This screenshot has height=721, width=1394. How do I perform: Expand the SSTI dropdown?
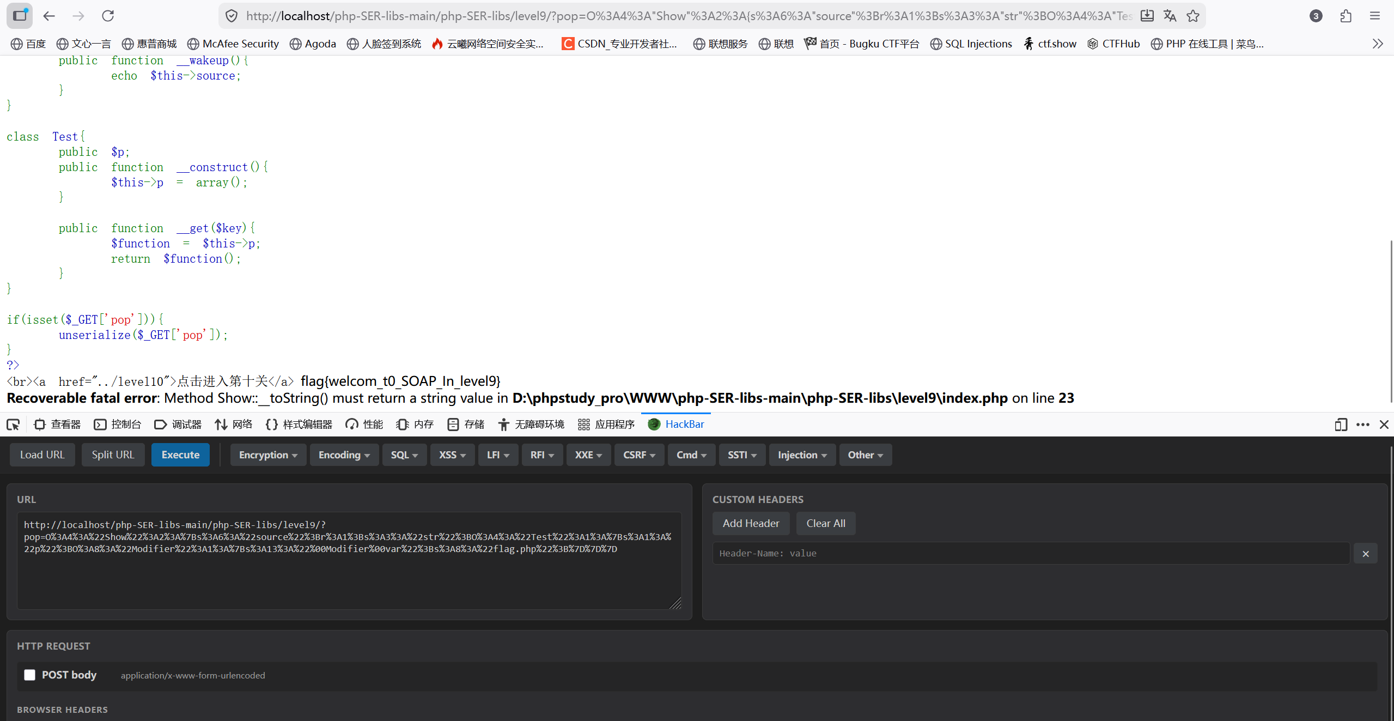click(742, 455)
